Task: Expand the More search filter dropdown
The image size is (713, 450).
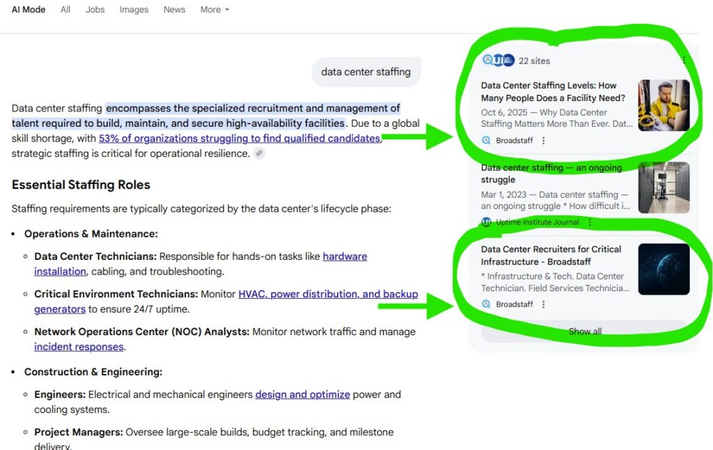Action: pyautogui.click(x=214, y=10)
